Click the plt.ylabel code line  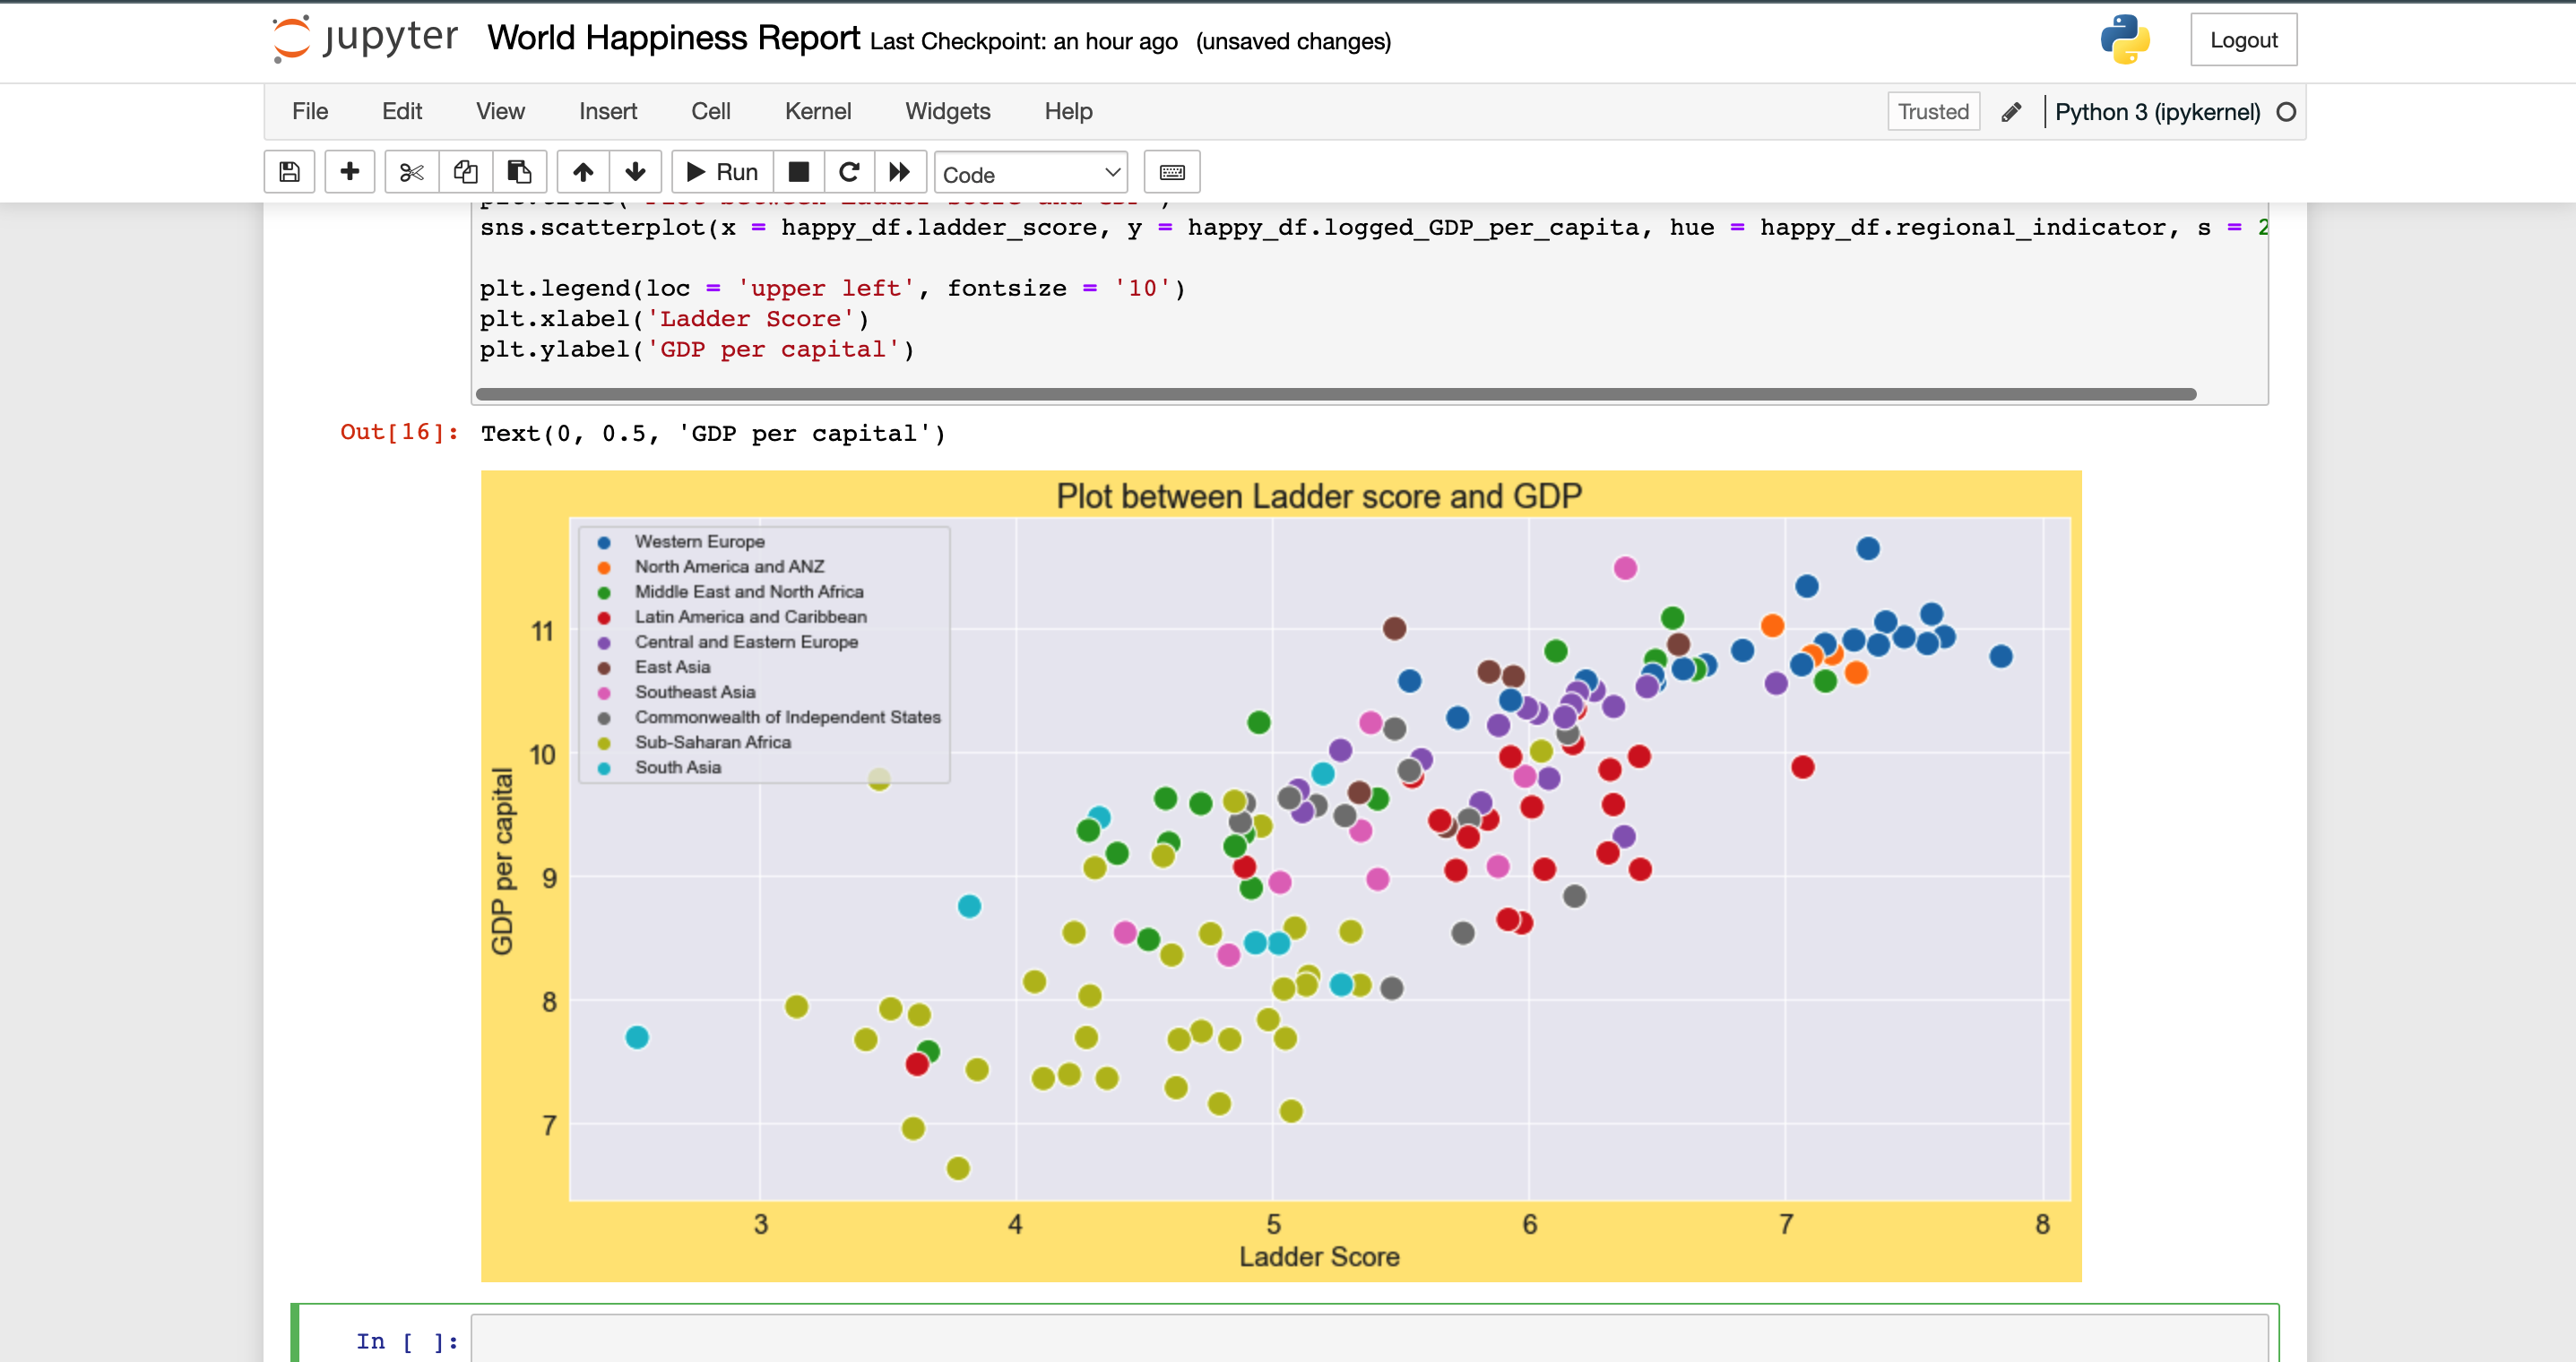tap(697, 349)
